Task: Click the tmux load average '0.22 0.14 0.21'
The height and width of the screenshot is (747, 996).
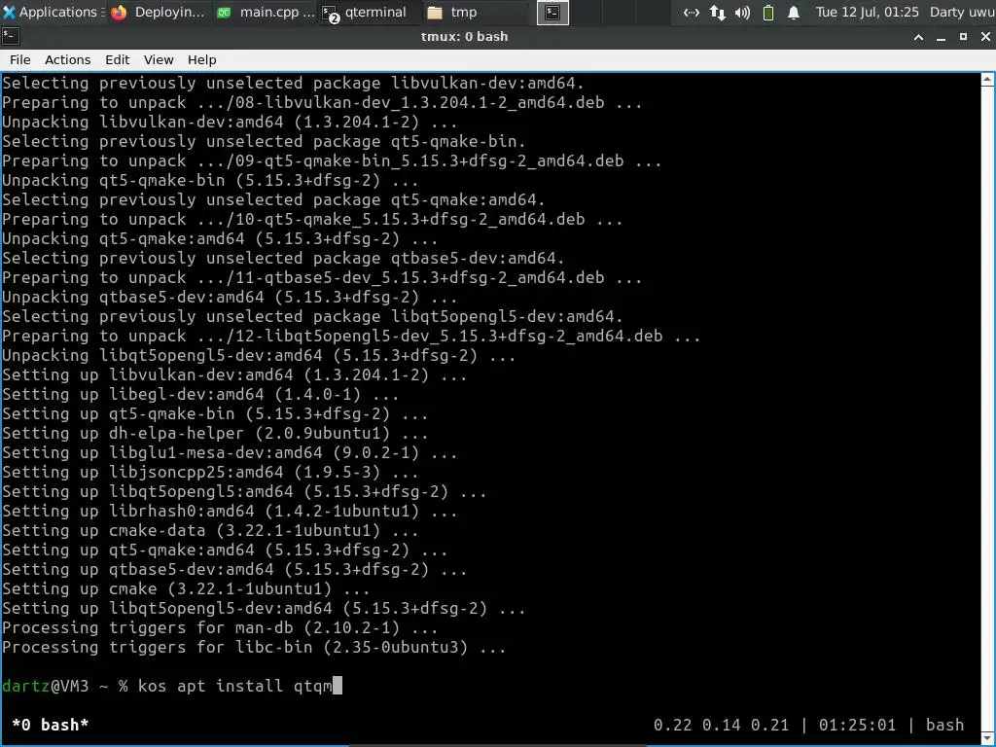Action: [721, 725]
